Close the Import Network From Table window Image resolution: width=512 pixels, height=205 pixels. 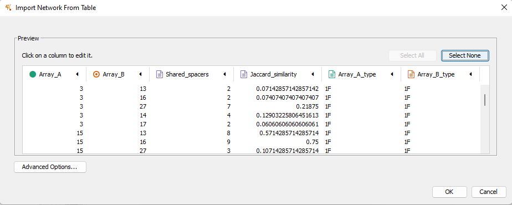tap(504, 8)
